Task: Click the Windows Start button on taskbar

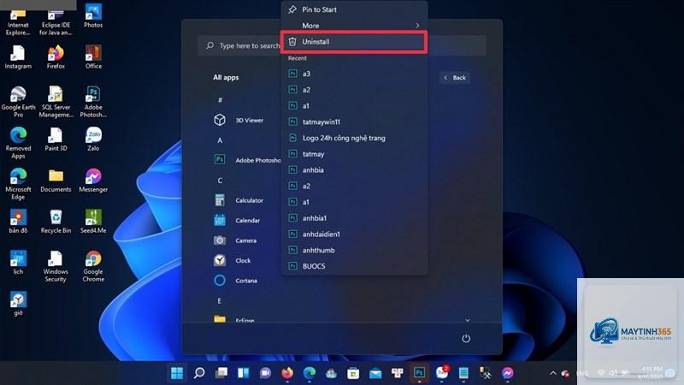Action: [177, 373]
